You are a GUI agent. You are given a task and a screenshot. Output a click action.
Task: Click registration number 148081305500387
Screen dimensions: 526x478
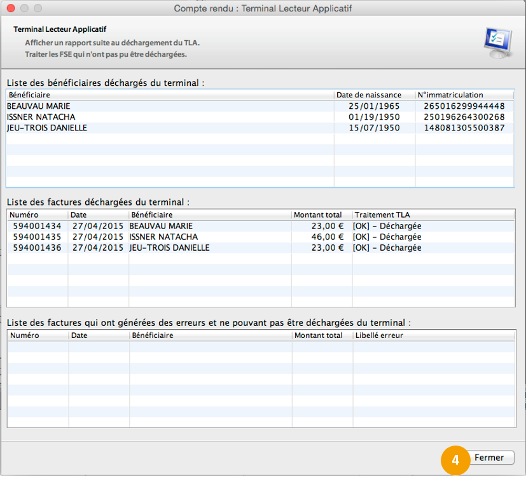point(464,128)
